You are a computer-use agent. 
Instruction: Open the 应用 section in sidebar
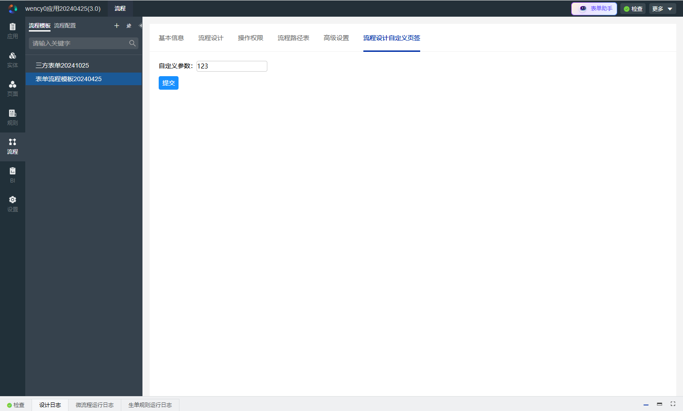click(x=13, y=31)
